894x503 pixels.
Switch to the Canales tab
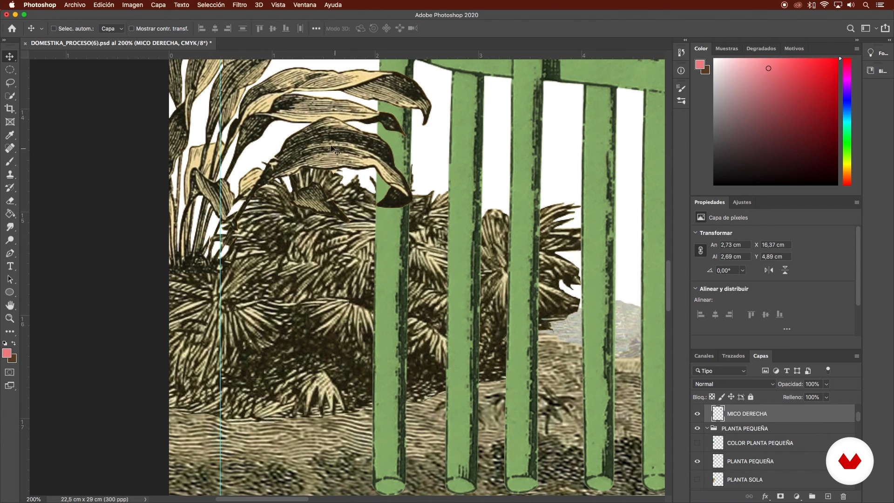tap(704, 356)
